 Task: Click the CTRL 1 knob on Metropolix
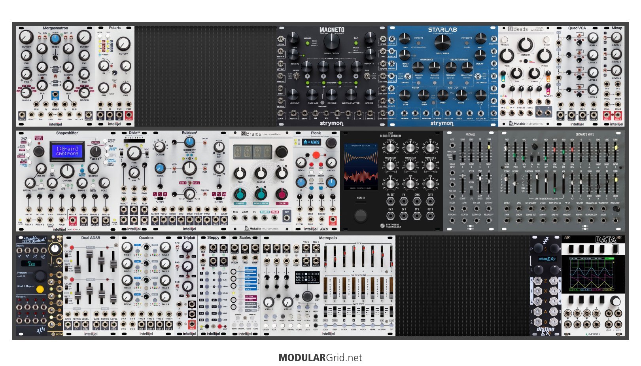click(x=269, y=302)
